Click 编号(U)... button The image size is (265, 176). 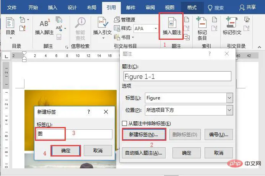coord(218,135)
